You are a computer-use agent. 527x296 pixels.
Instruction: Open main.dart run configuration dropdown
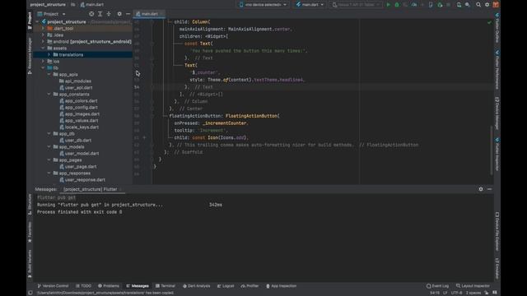310,5
